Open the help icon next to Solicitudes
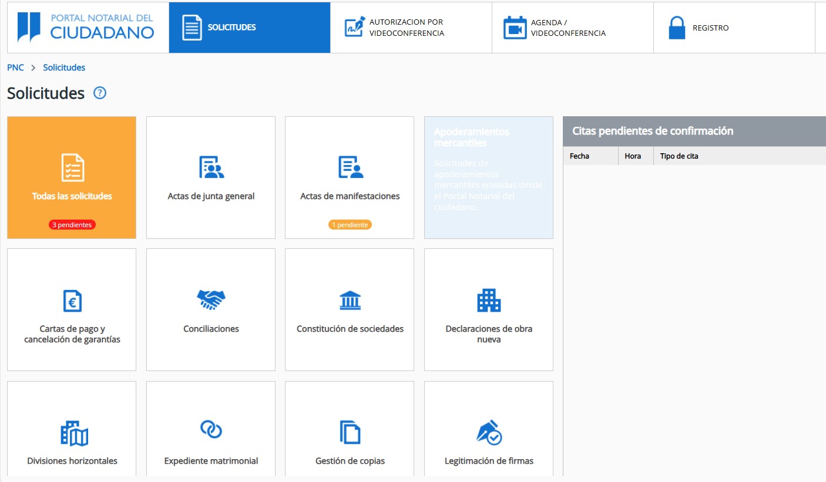Viewport: 826px width, 482px height. pos(100,93)
